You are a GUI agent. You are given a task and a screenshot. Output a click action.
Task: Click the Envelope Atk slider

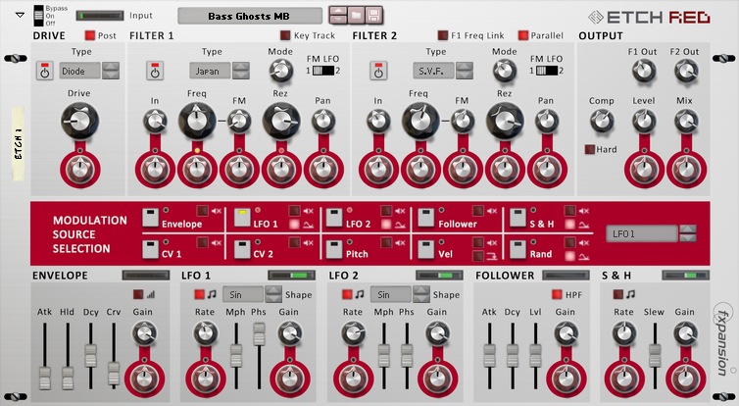44,379
